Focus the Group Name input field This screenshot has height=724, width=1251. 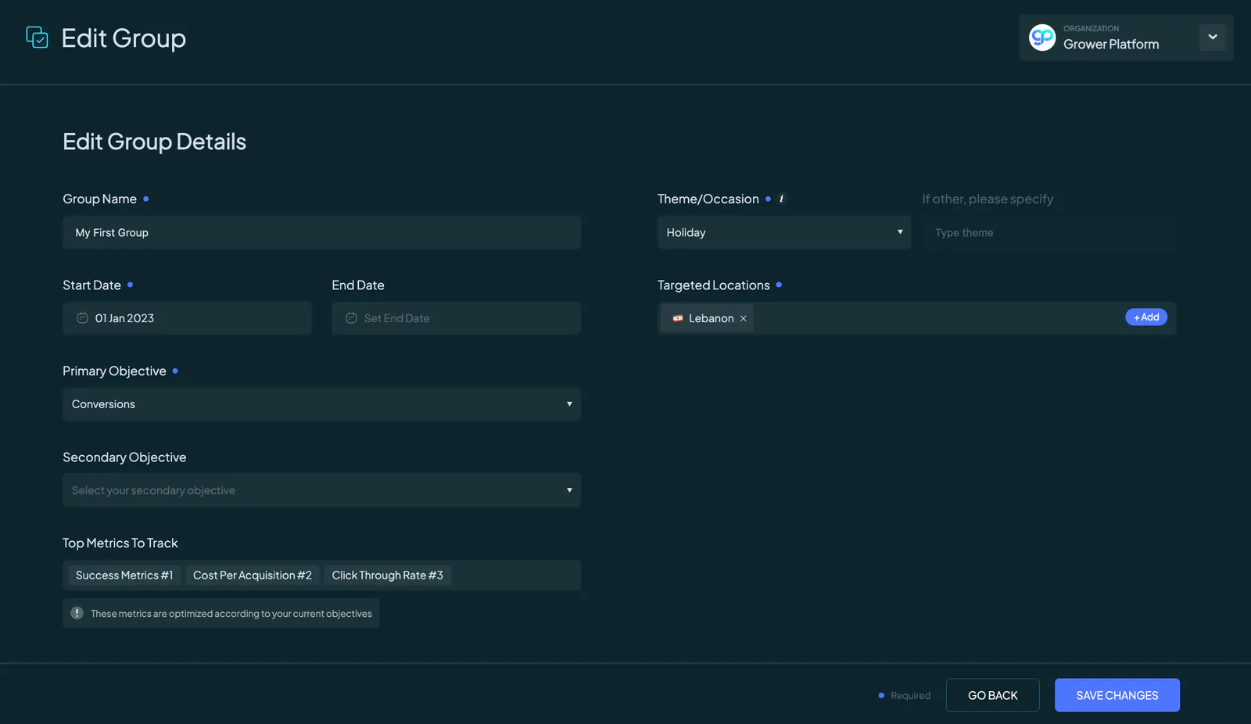(321, 232)
